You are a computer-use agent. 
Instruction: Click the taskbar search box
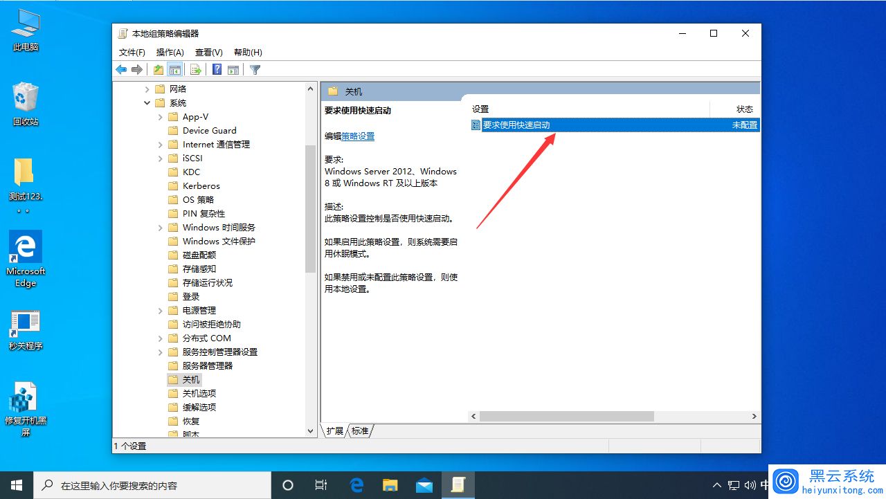click(152, 485)
